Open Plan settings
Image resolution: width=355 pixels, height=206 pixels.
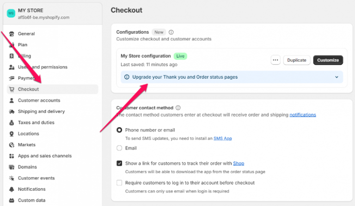(x=53, y=45)
